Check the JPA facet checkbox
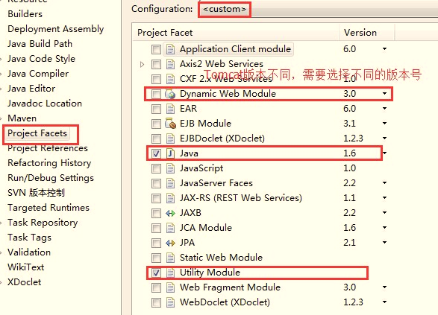 156,243
